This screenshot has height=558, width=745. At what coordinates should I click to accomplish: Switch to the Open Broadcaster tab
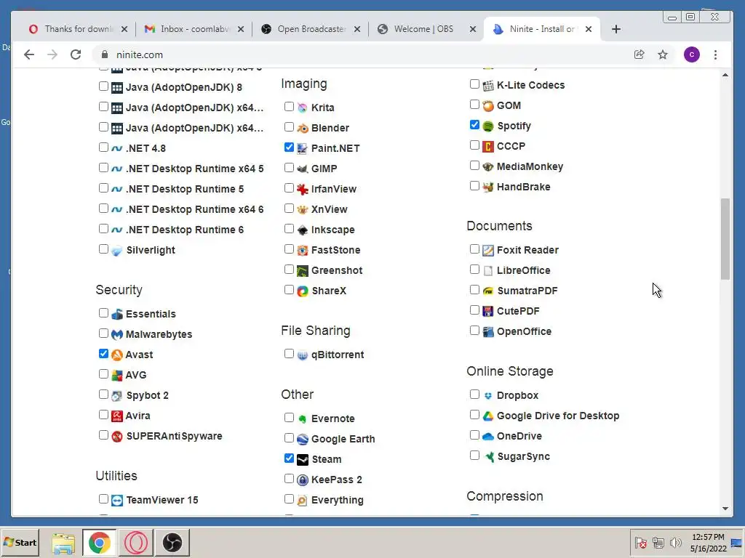(x=310, y=29)
